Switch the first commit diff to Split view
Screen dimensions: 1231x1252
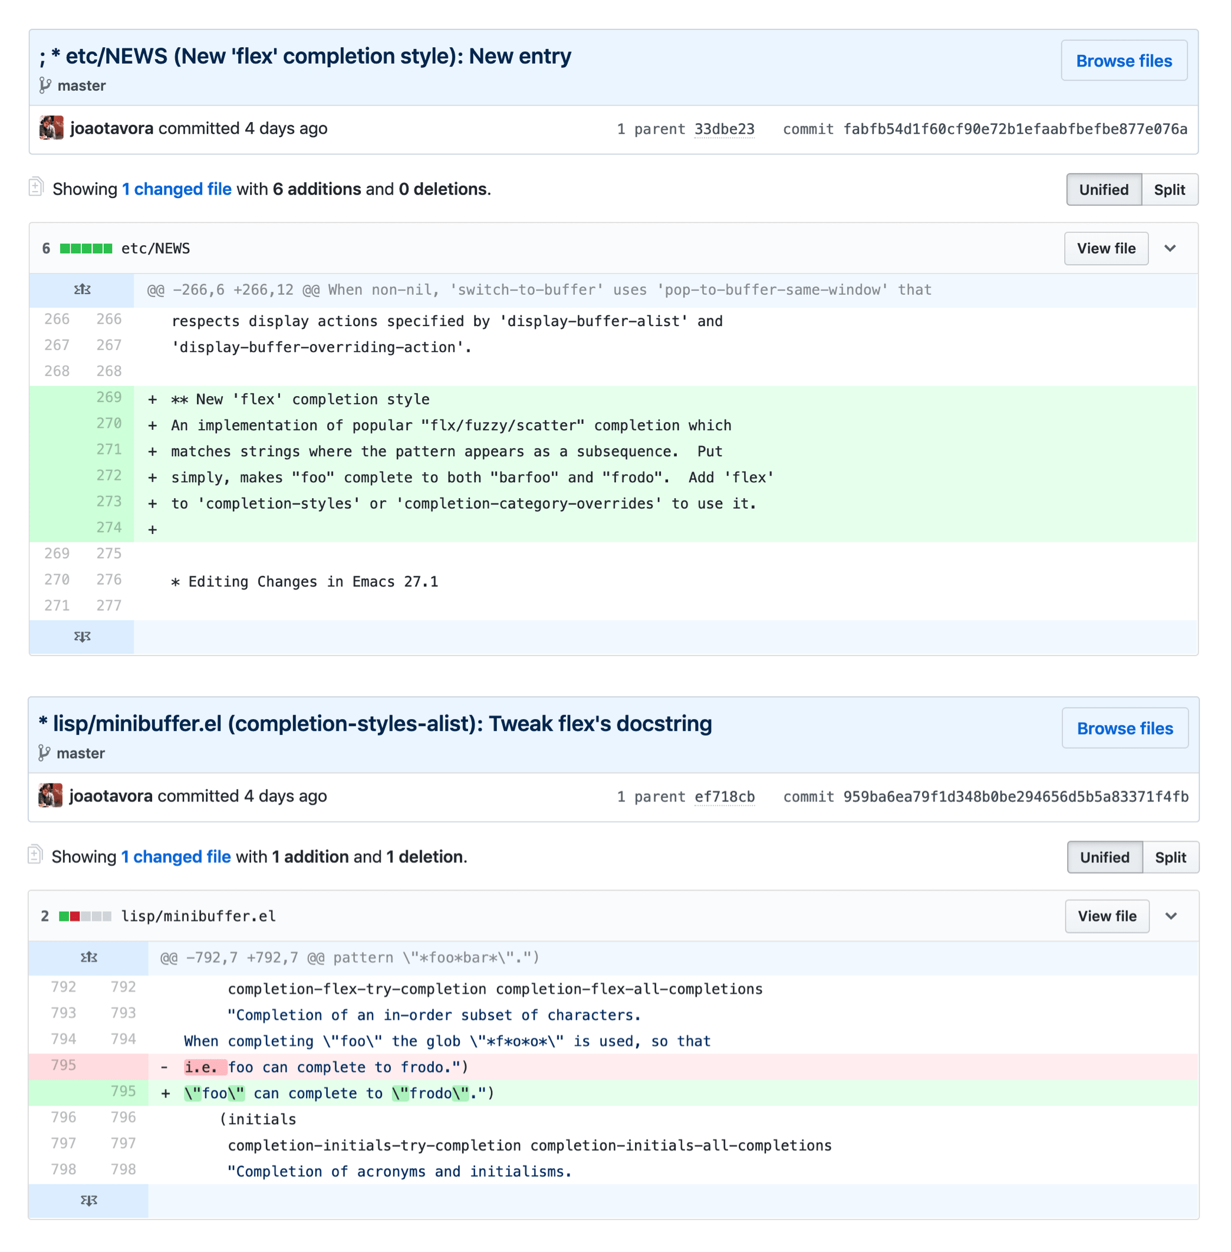pyautogui.click(x=1169, y=189)
